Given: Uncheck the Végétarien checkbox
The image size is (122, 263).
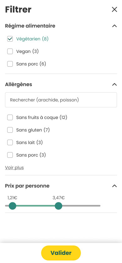Looking at the screenshot, I should point(10,39).
